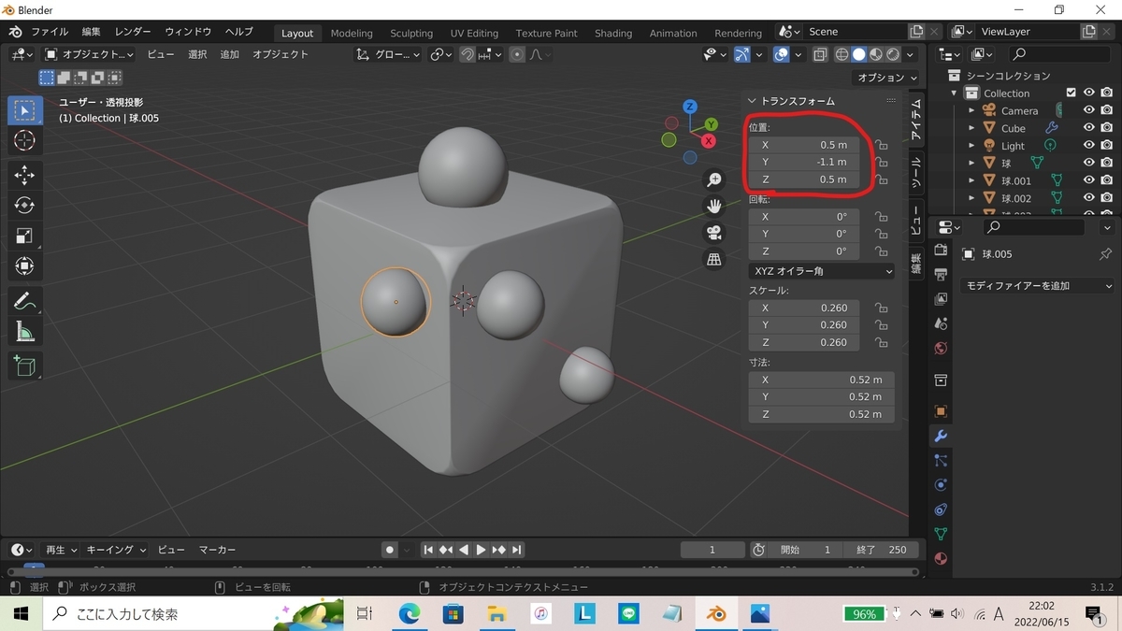
Task: Click the Windows Start button
Action: (22, 614)
